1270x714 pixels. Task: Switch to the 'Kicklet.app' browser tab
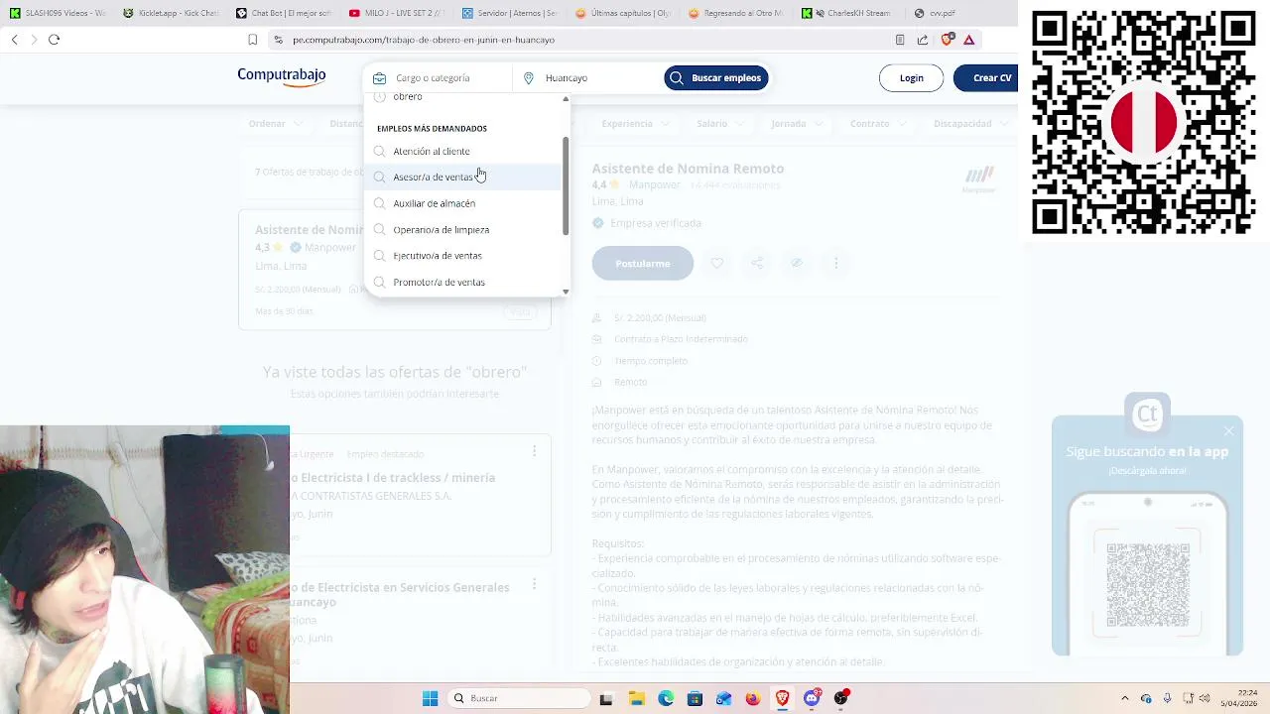click(x=171, y=13)
